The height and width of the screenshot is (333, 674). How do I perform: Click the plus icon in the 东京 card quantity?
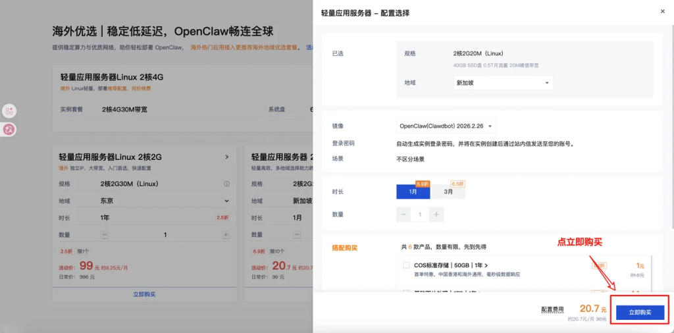point(226,235)
